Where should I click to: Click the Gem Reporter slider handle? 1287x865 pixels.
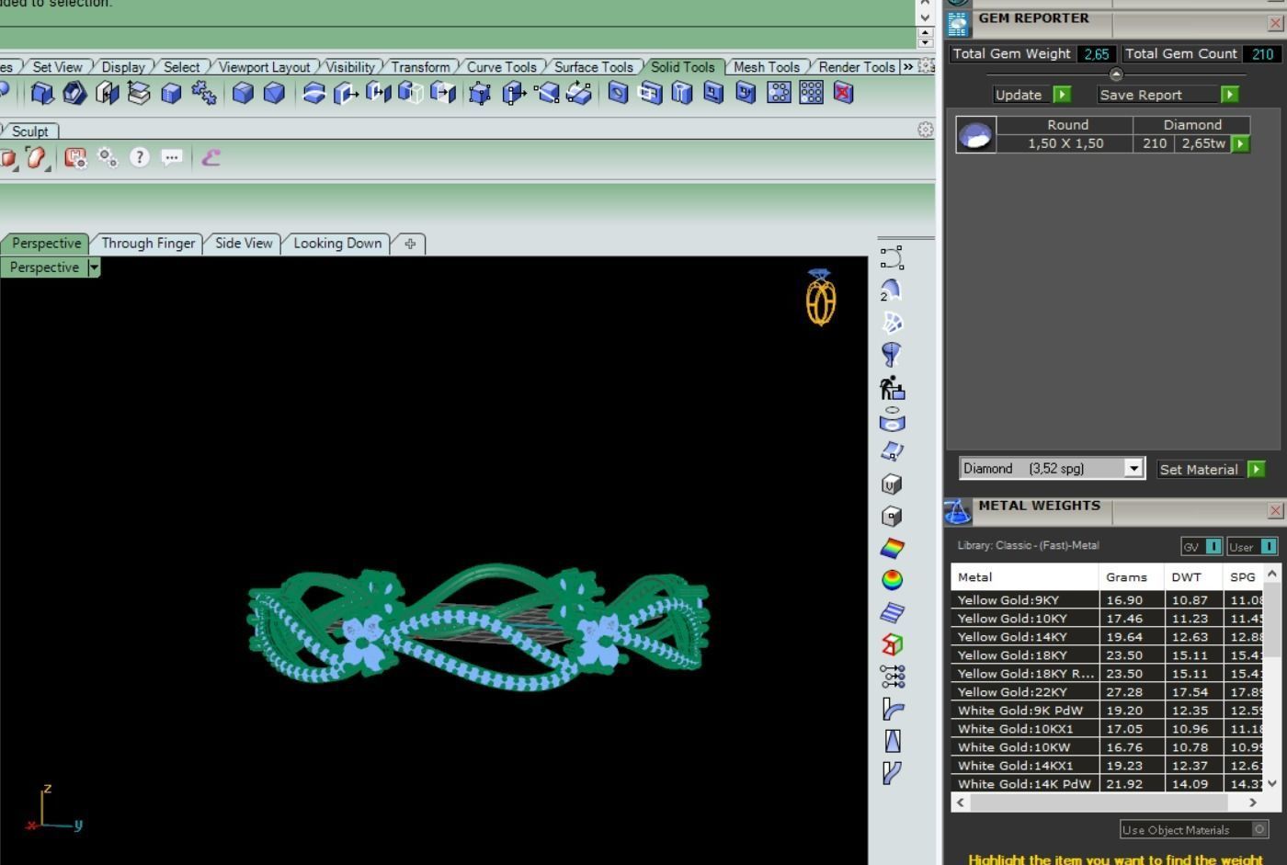pyautogui.click(x=1116, y=74)
